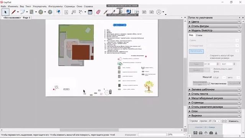Go to next page arrow icon
The height and width of the screenshot is (138, 245).
tap(152, 12)
